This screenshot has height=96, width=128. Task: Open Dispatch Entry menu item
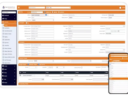click(x=7, y=40)
